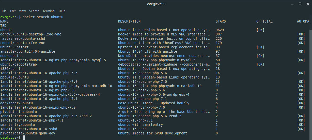Click the star count 307
312x140 pixels.
[219, 34]
